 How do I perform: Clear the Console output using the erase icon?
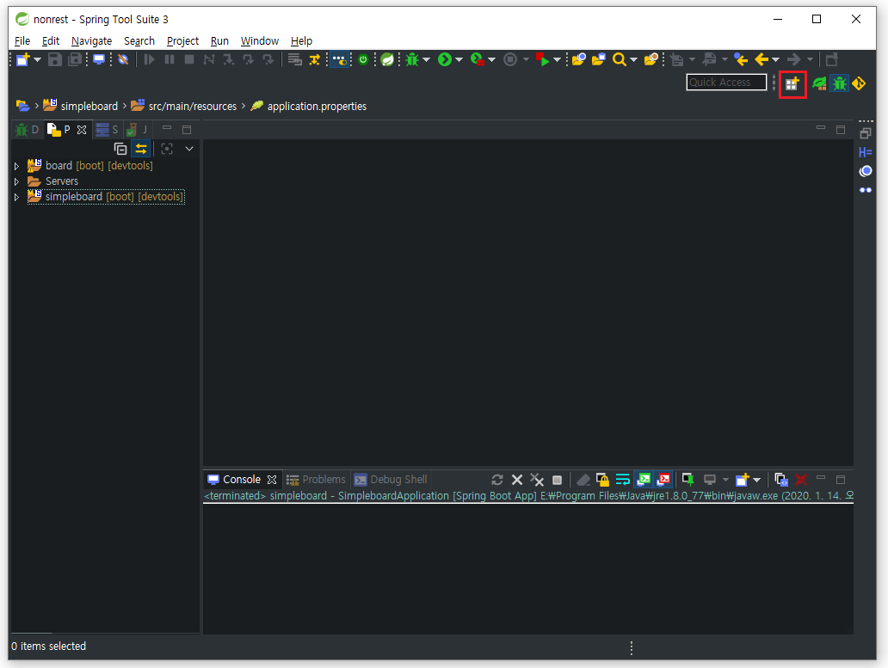point(583,480)
